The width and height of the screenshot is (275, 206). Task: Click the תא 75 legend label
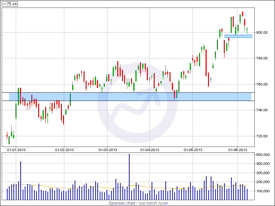tap(10, 4)
